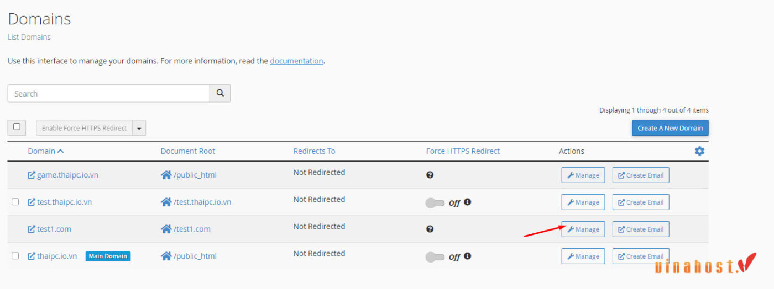Expand the Force HTTPS Redirect dropdown arrow
The width and height of the screenshot is (774, 289).
139,128
